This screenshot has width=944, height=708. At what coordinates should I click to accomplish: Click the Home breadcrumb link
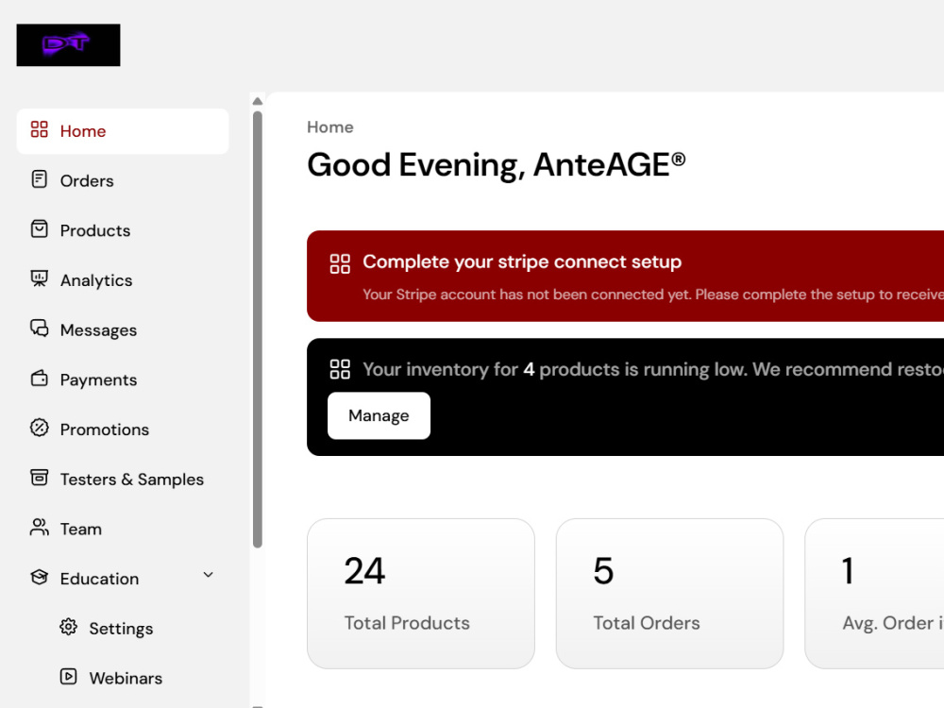tap(329, 127)
